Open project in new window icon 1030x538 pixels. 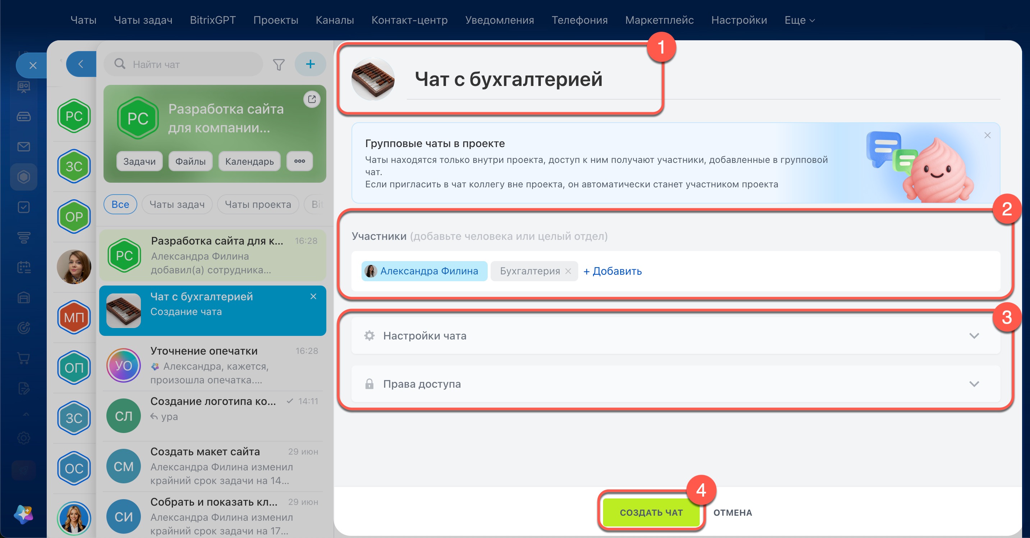(312, 99)
